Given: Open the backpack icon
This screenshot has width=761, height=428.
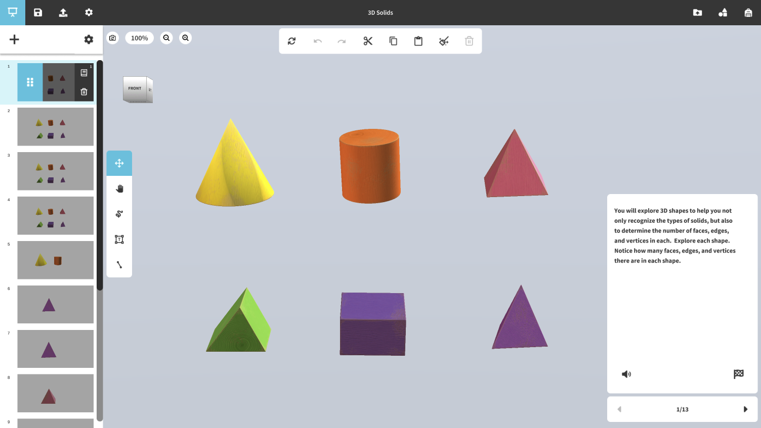Looking at the screenshot, I should 748,12.
